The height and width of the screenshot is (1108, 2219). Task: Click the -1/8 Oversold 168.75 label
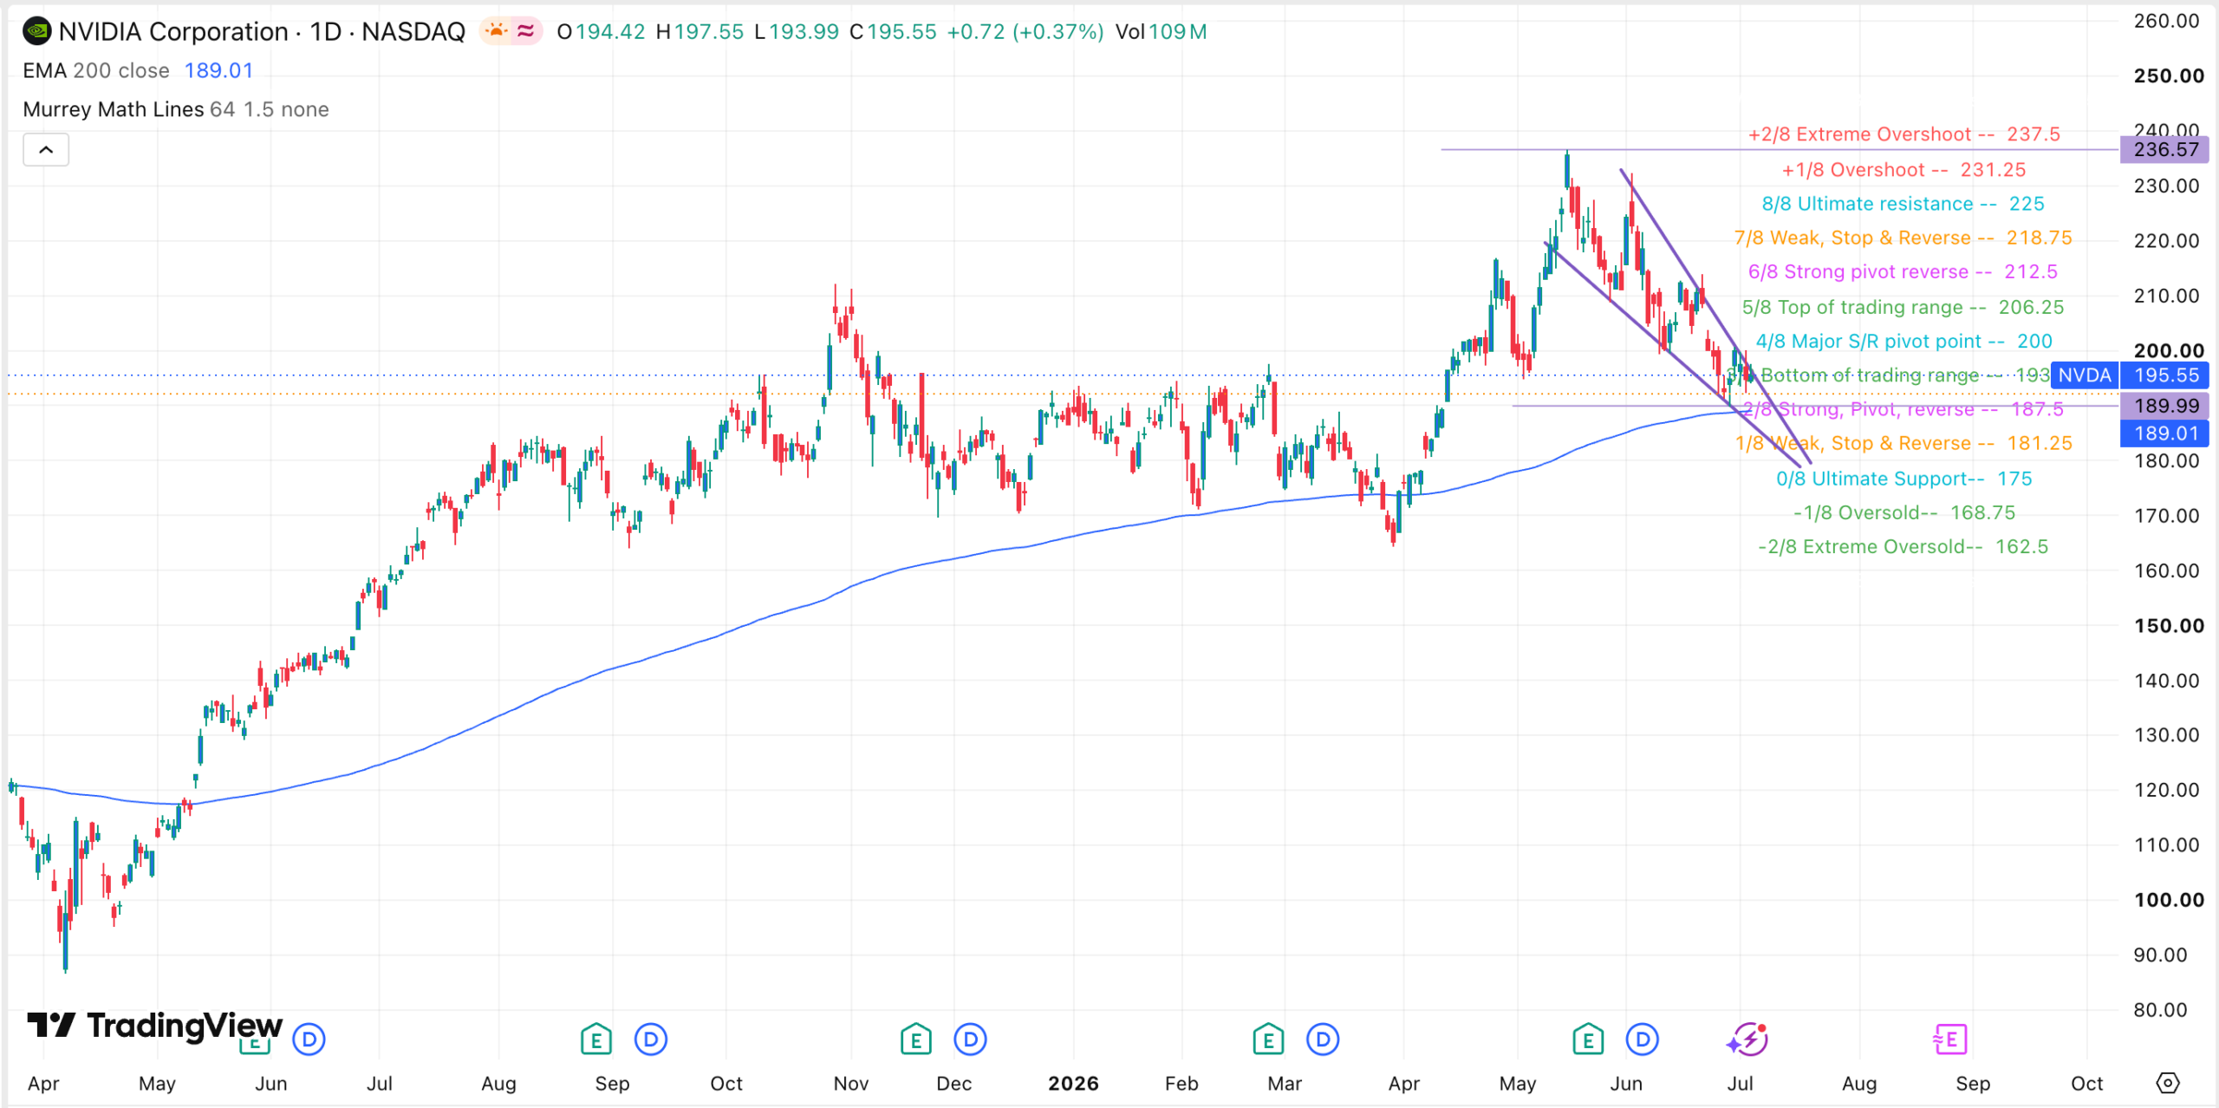(x=1904, y=512)
